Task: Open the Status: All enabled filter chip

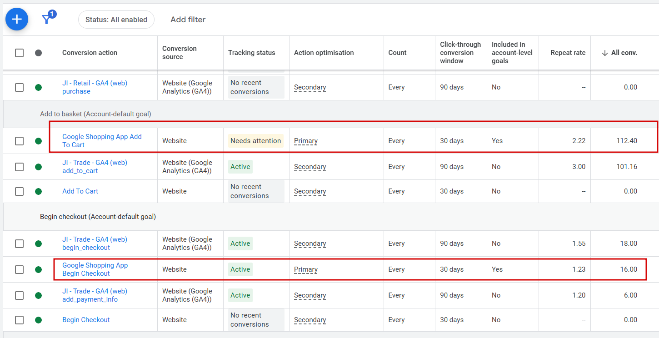Action: pos(116,20)
